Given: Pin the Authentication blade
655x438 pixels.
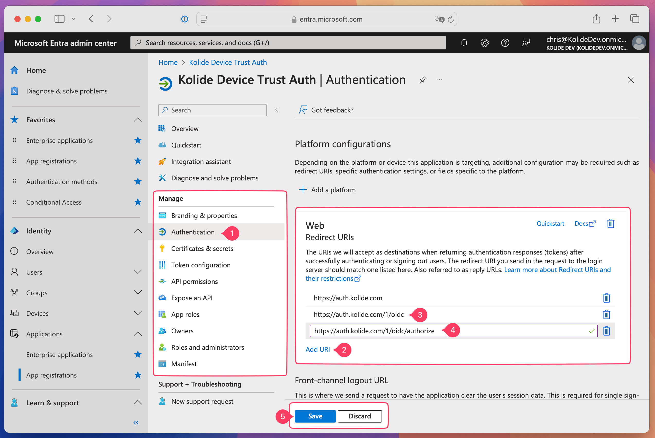Looking at the screenshot, I should (x=423, y=80).
